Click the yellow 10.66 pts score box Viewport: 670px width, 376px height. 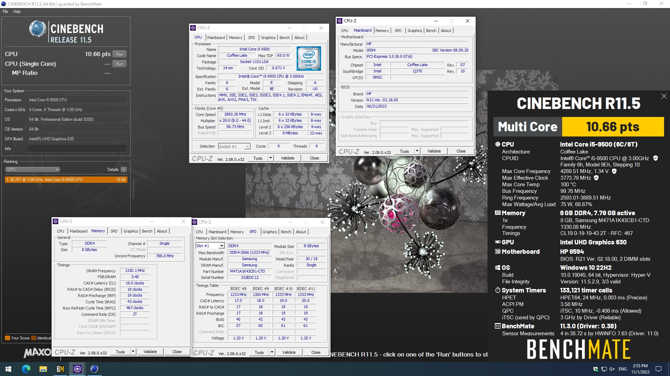613,127
